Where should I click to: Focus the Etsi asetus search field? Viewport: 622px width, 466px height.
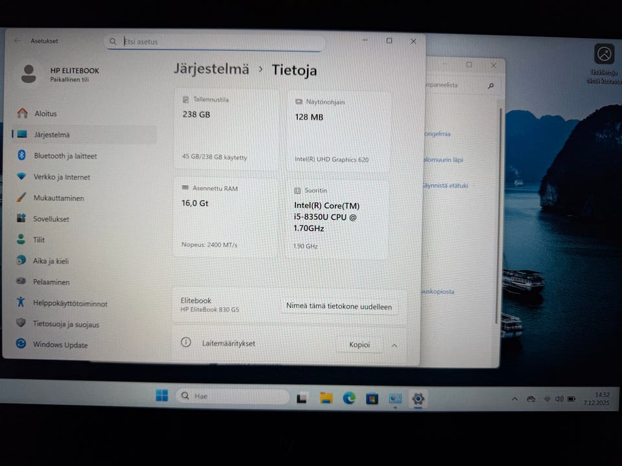[x=214, y=41]
